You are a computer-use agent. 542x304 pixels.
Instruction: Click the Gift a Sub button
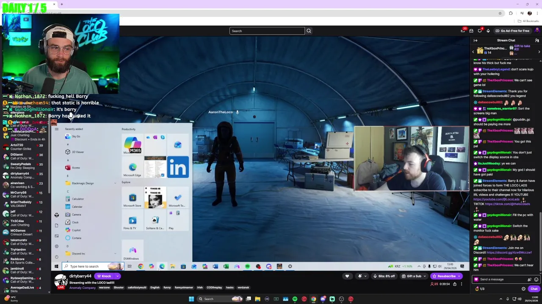[x=414, y=276]
